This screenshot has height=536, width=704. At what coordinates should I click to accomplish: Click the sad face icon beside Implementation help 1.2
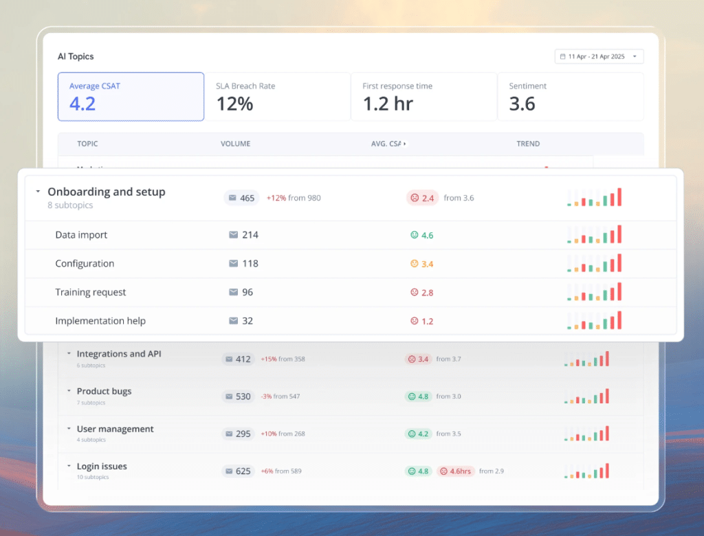tap(415, 321)
